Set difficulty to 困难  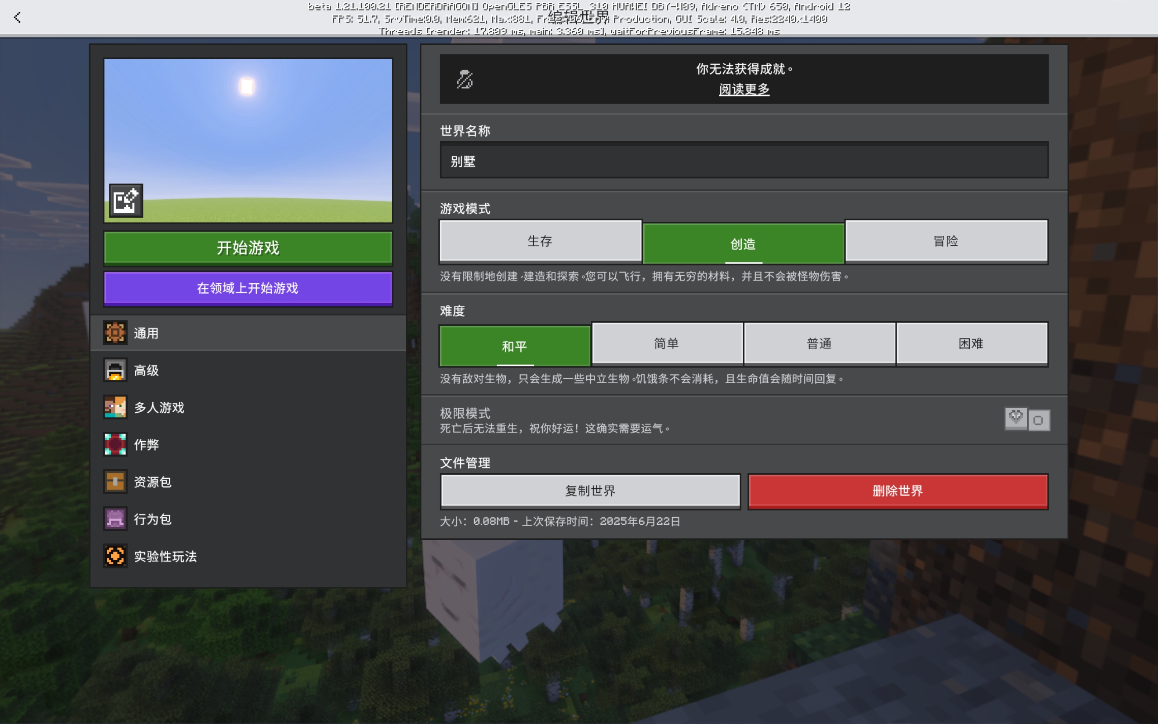pyautogui.click(x=971, y=343)
